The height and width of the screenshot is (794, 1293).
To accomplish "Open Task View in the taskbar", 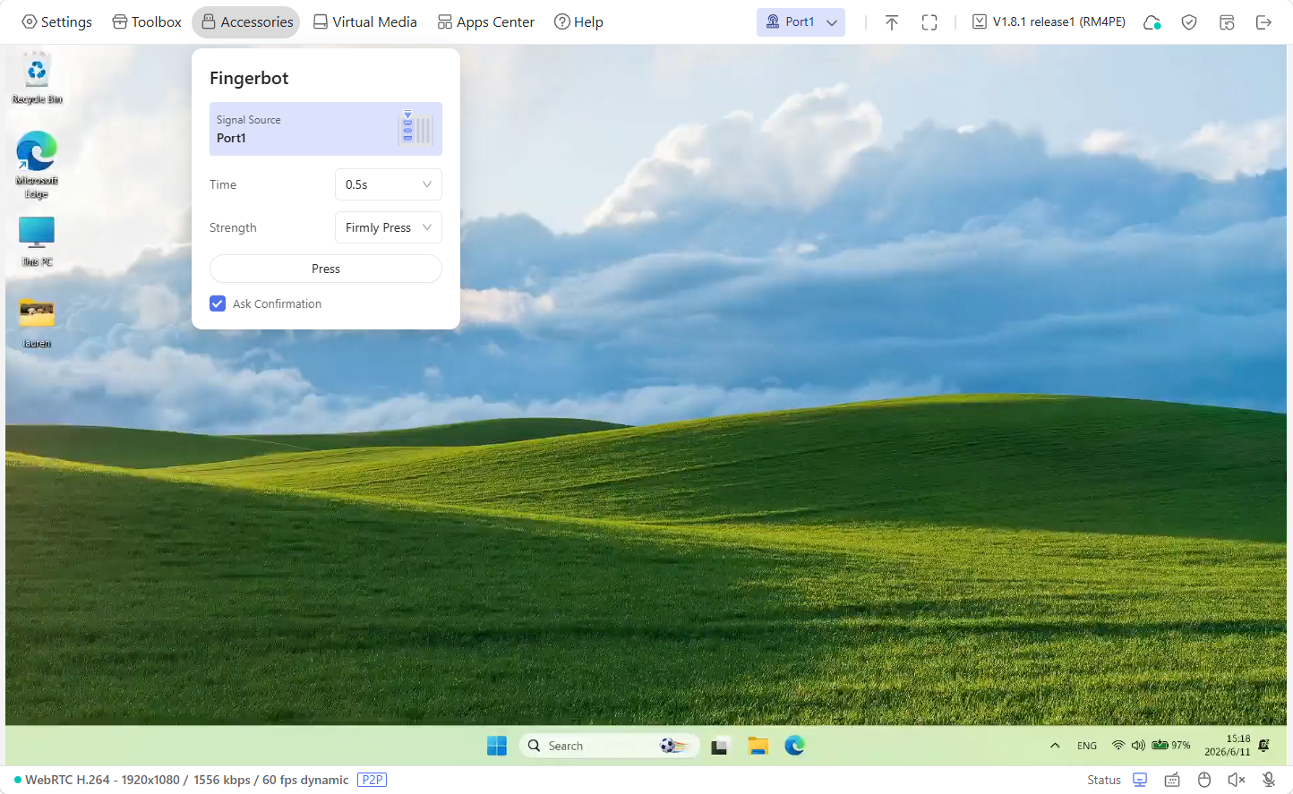I will (x=719, y=746).
